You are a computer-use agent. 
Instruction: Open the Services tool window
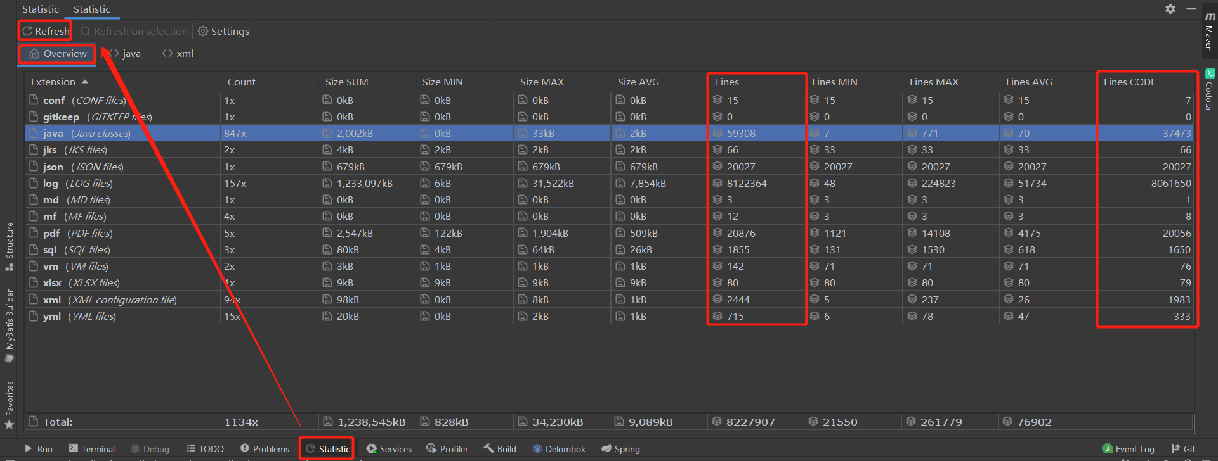pyautogui.click(x=389, y=449)
